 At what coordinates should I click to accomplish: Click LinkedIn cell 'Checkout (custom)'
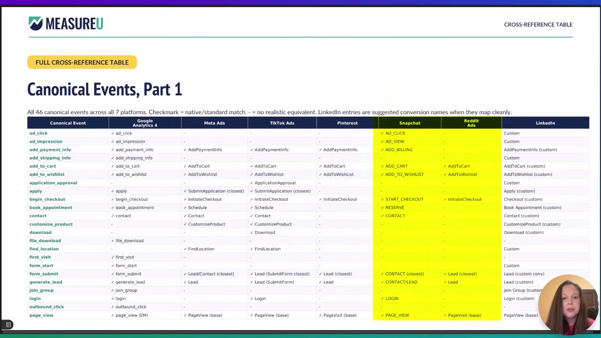tap(523, 199)
